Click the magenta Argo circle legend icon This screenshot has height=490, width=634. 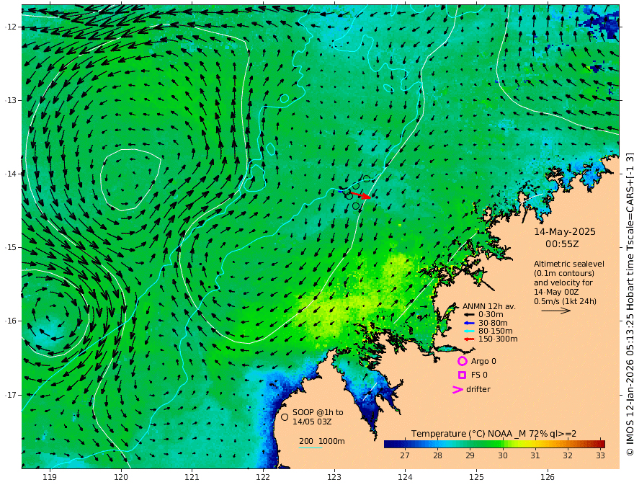click(462, 361)
